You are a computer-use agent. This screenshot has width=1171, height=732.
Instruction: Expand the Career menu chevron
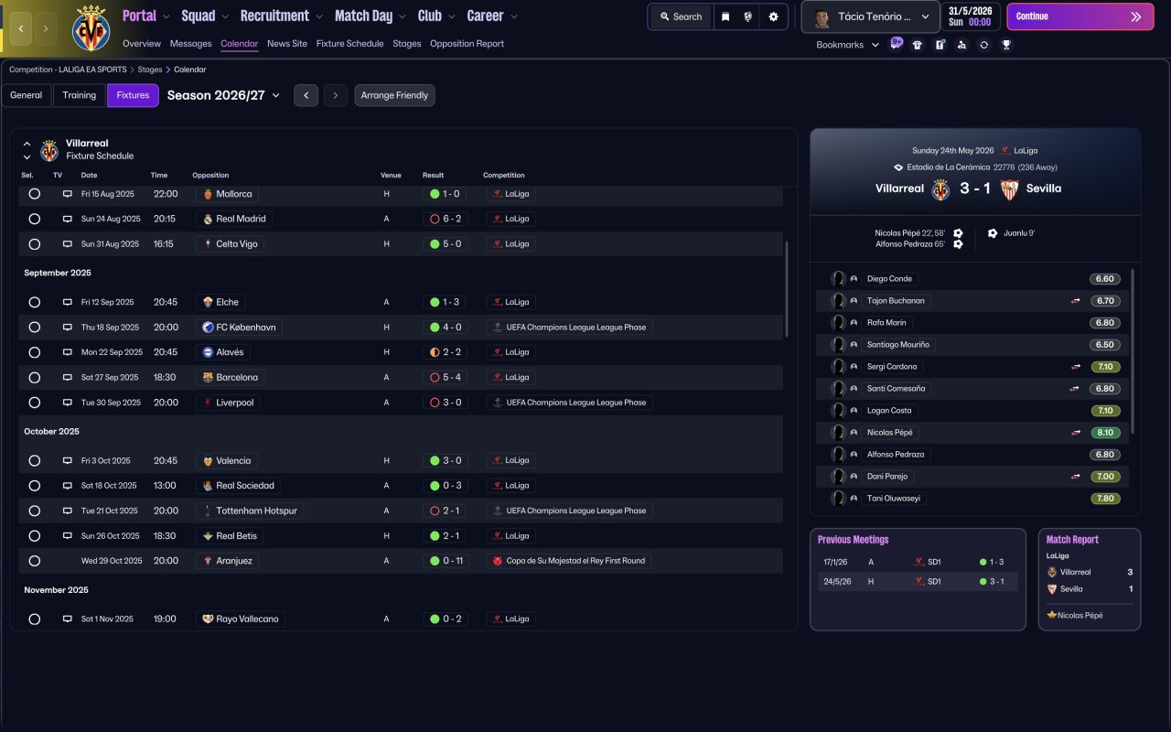click(513, 16)
